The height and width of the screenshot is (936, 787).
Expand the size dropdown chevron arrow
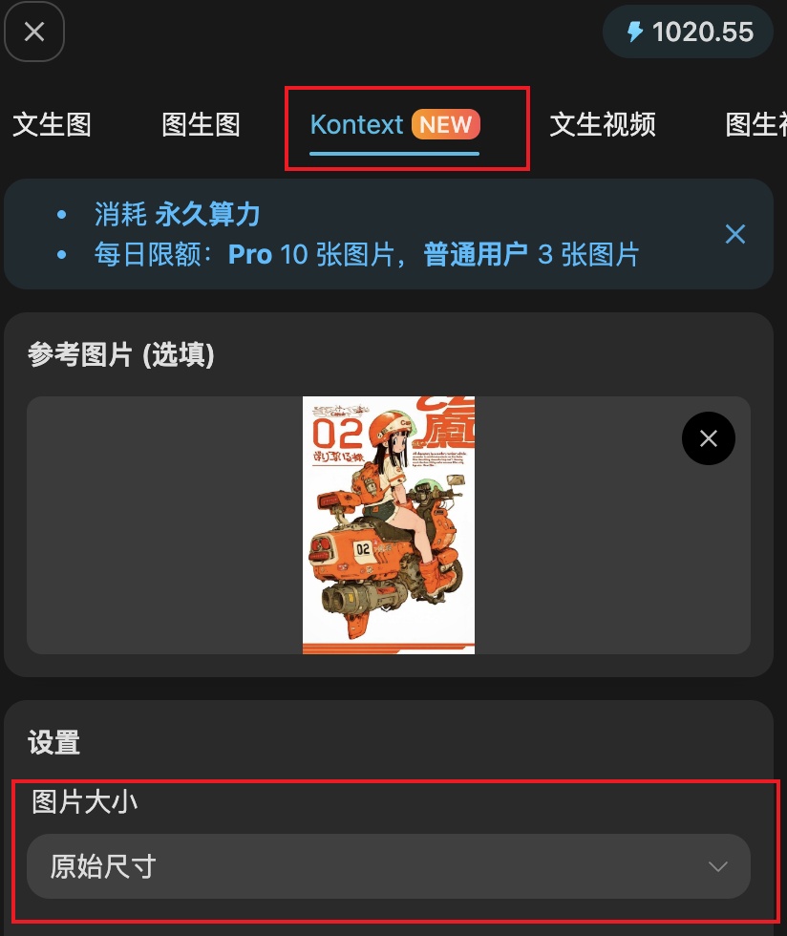[x=717, y=866]
